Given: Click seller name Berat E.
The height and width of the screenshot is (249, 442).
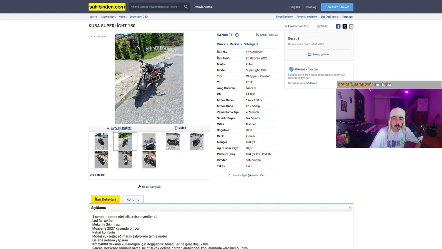Looking at the screenshot, I should (x=294, y=38).
